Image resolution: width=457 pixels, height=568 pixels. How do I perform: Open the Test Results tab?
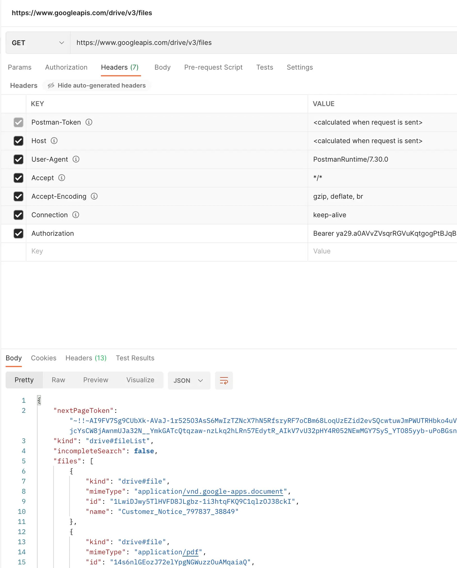pyautogui.click(x=135, y=358)
